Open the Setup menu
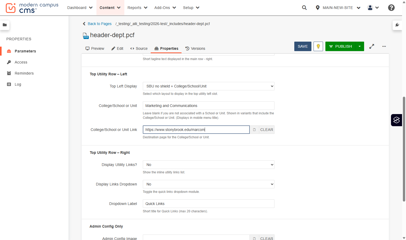The width and height of the screenshot is (406, 240). pos(191,8)
